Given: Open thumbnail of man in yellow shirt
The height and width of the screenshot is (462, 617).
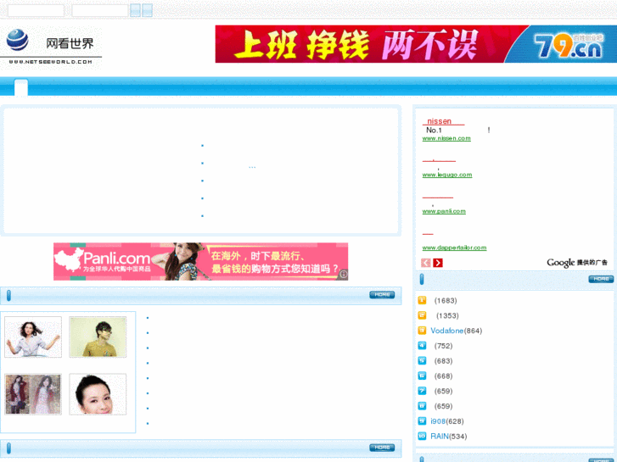Looking at the screenshot, I should coord(98,337).
